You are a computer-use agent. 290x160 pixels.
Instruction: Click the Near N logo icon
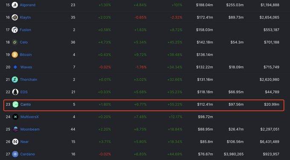point(15,142)
